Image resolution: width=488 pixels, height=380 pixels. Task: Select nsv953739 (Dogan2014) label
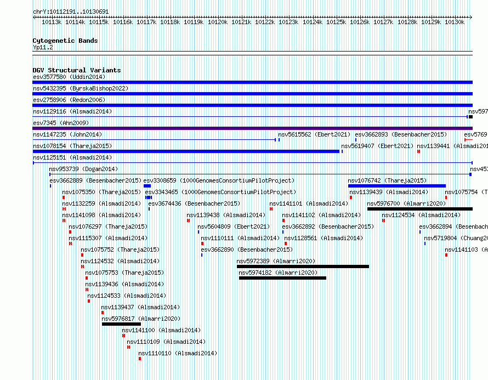(x=83, y=169)
